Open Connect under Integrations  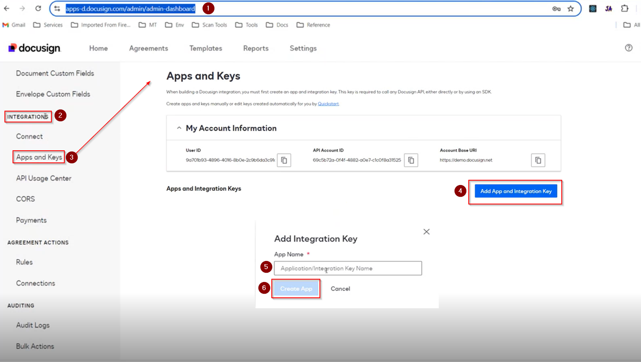pyautogui.click(x=30, y=137)
